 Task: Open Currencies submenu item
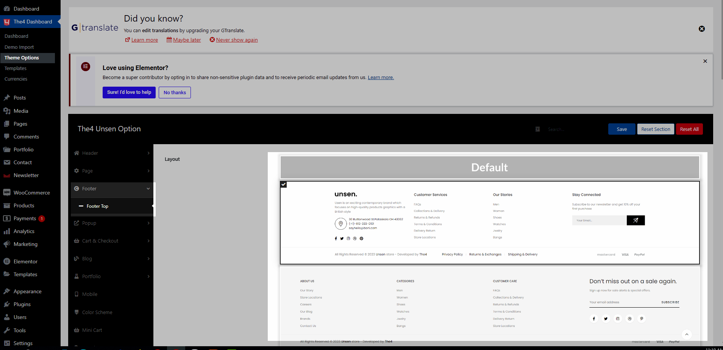(16, 79)
